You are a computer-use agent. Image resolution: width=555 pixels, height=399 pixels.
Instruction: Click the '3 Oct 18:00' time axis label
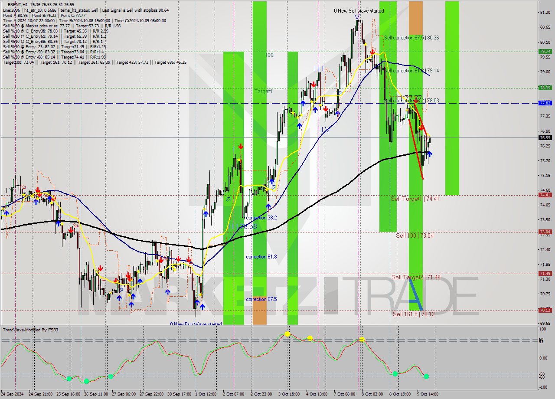click(x=289, y=394)
